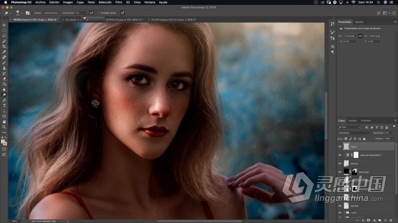Hide the Mapa de degradado 1 layer
398x223 pixels.
(x=340, y=155)
